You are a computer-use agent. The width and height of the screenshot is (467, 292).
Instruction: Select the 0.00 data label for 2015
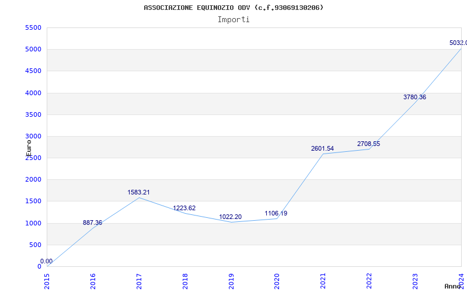tap(47, 261)
